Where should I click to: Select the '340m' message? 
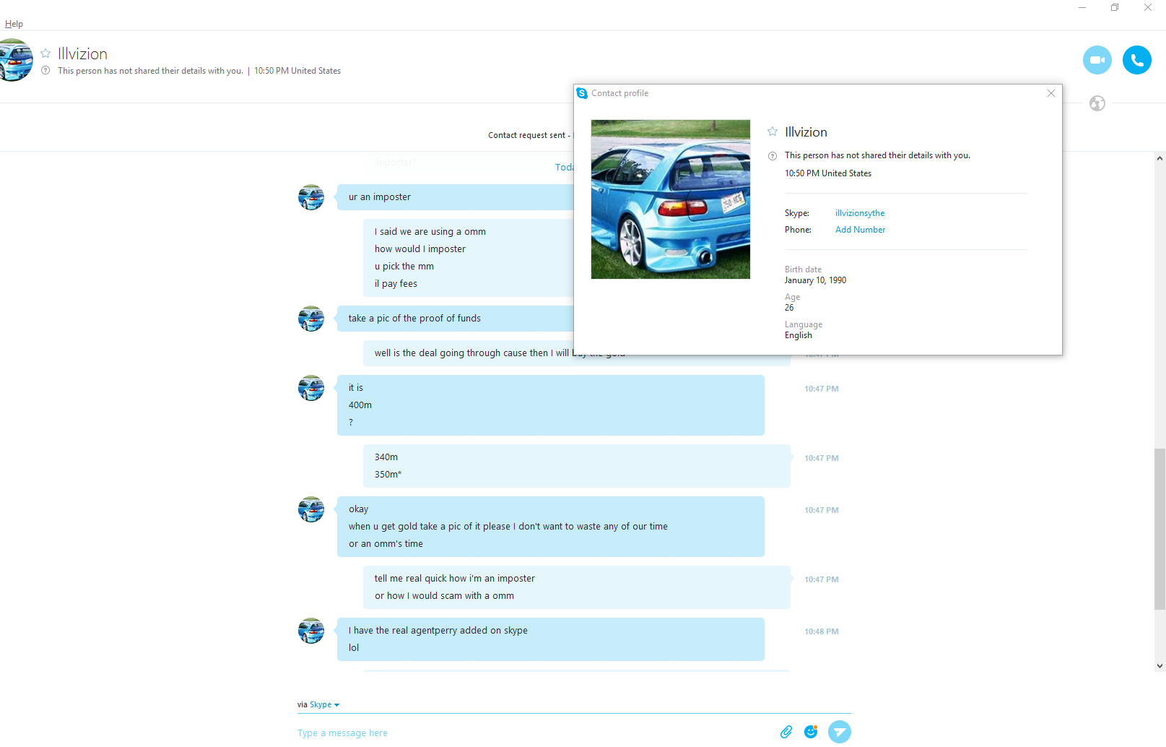[386, 457]
